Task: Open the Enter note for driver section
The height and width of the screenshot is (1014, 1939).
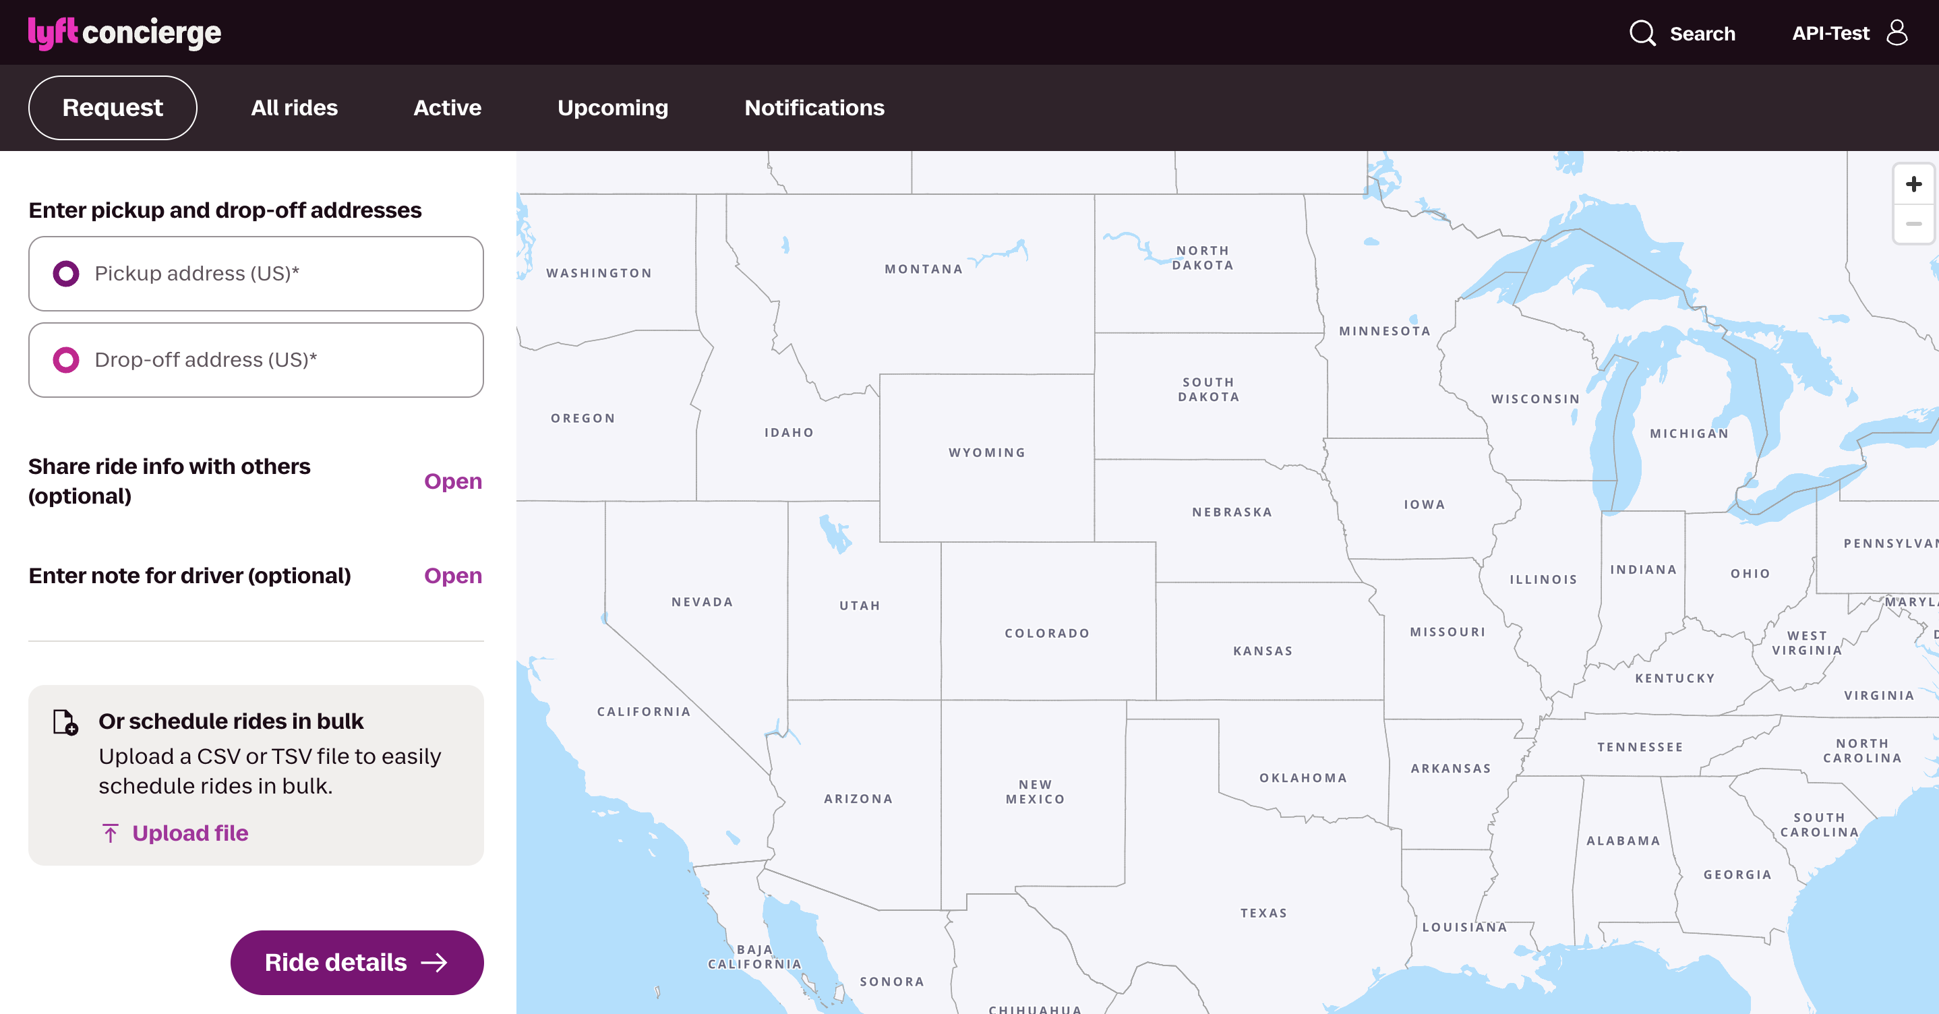Action: (452, 576)
